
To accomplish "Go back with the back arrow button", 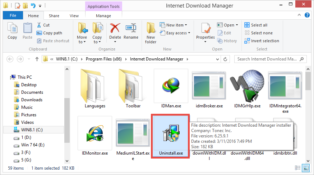I will [x=10, y=59].
